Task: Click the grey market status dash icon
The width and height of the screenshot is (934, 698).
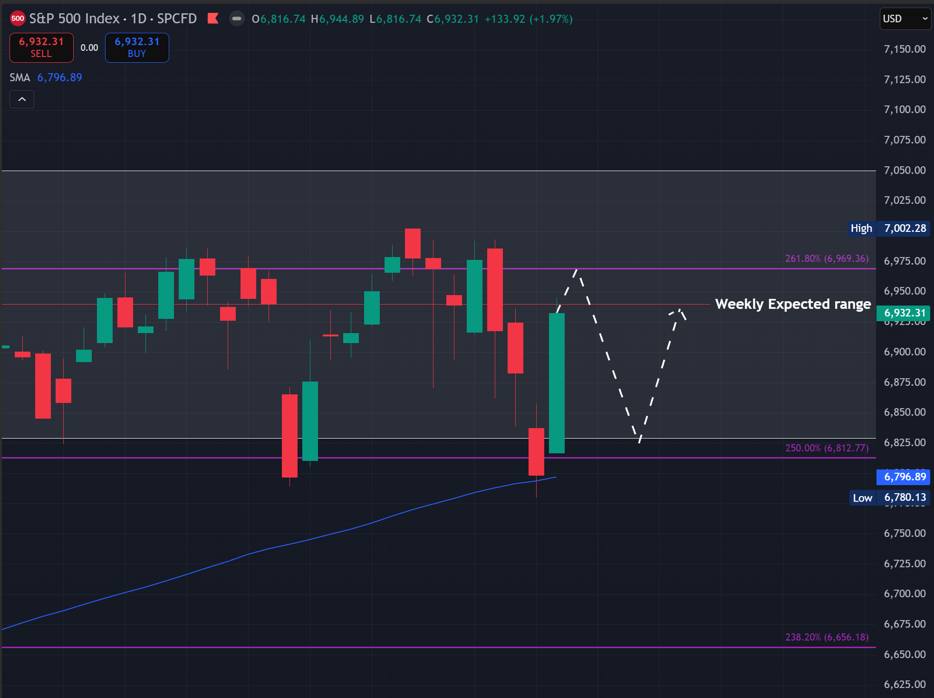Action: tap(237, 19)
